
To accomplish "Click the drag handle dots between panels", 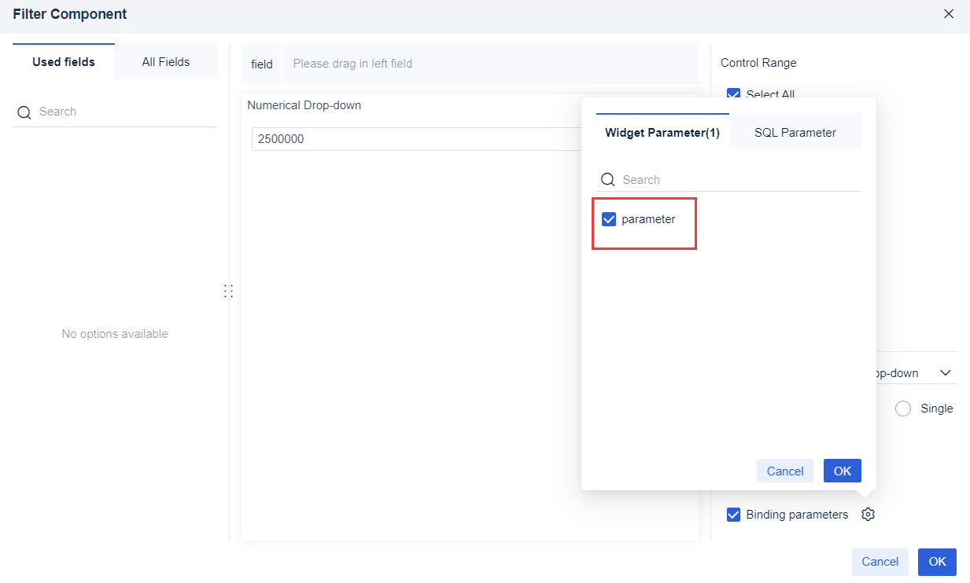I will coord(229,291).
